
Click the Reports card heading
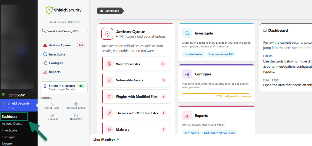pyautogui.click(x=201, y=116)
